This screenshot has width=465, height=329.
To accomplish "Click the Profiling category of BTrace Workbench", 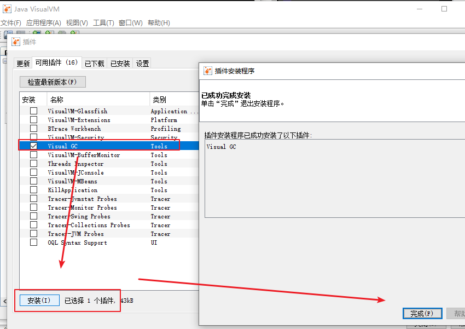I will 166,129.
